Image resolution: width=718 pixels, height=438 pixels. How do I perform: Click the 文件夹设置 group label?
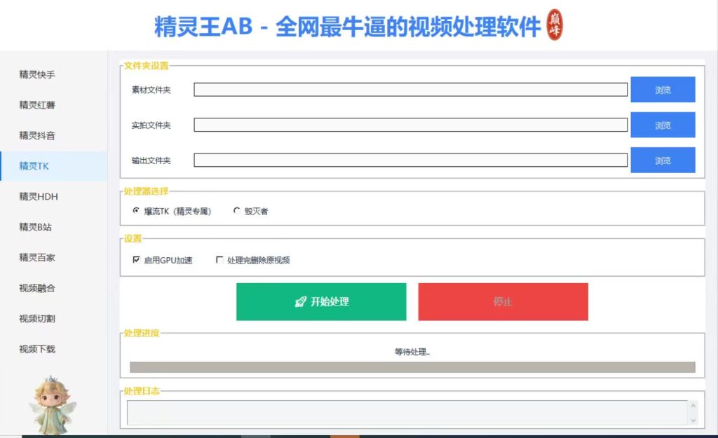147,66
